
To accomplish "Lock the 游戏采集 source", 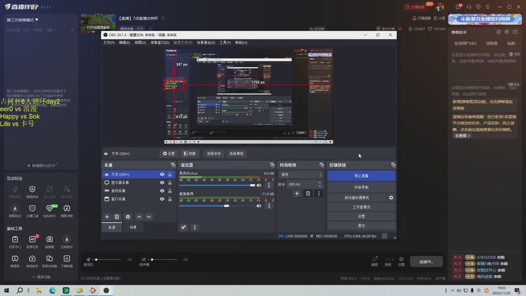I will [x=170, y=191].
